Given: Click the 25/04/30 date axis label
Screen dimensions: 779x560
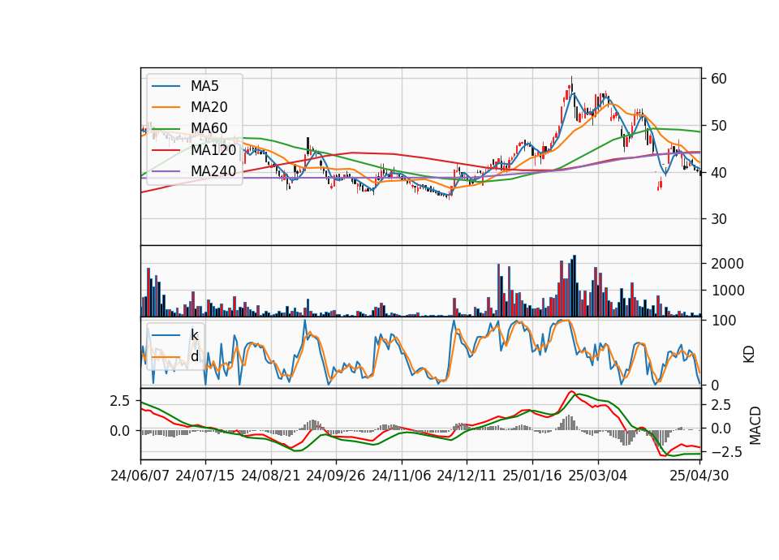Looking at the screenshot, I should [x=699, y=476].
